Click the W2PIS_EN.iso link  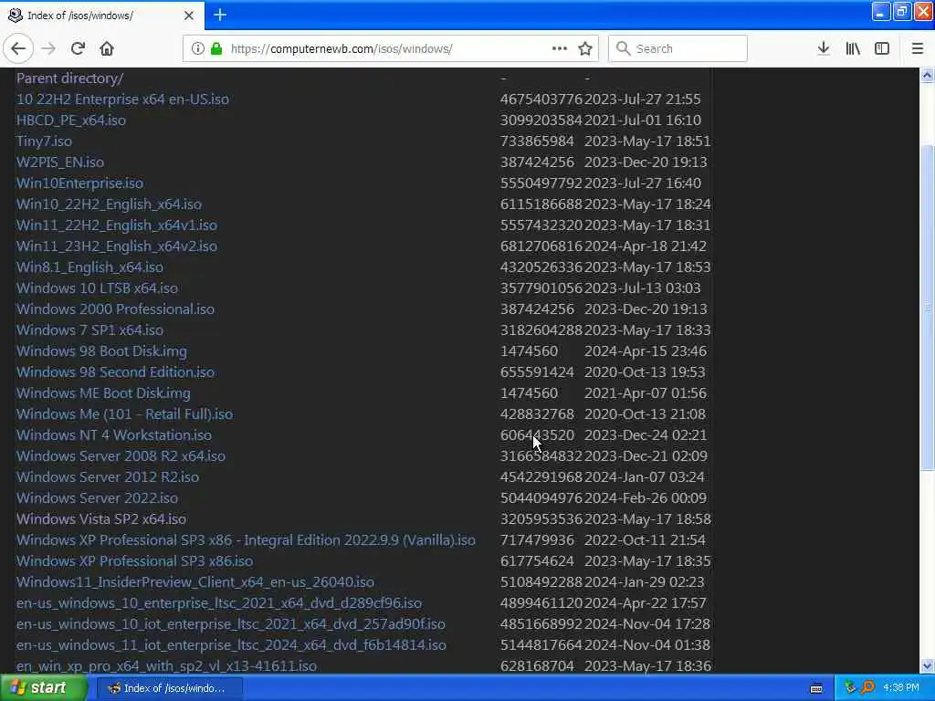[59, 162]
